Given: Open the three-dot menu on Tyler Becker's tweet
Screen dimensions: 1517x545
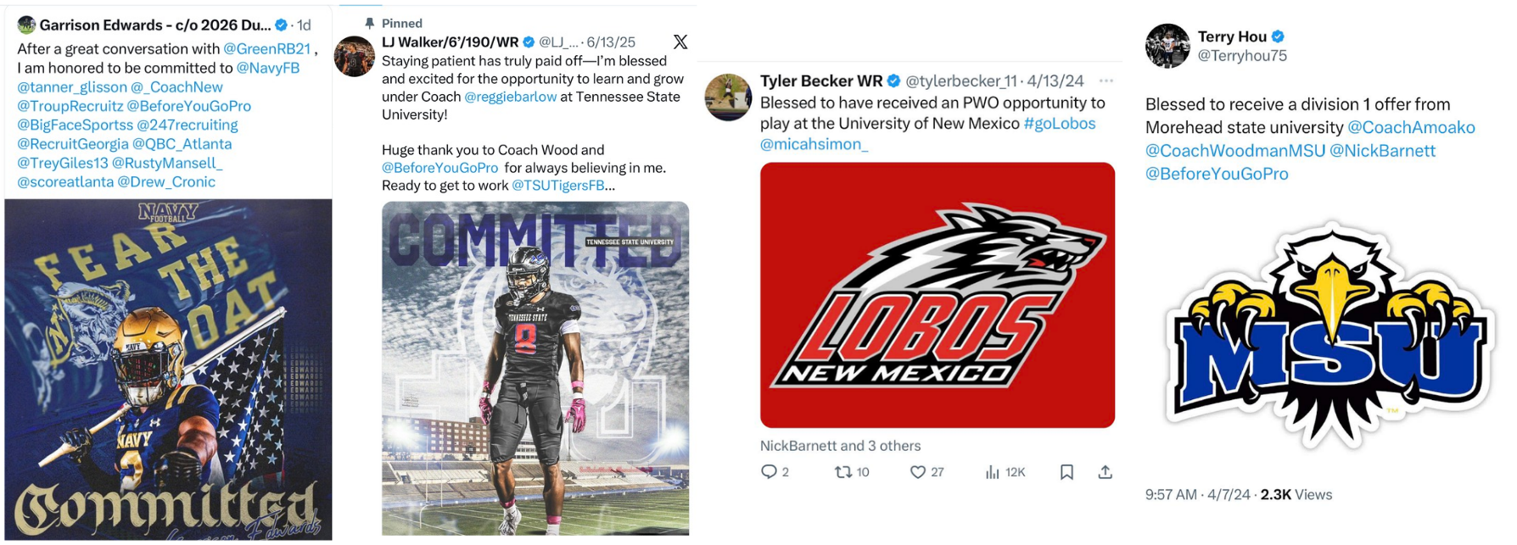Looking at the screenshot, I should 1106,81.
